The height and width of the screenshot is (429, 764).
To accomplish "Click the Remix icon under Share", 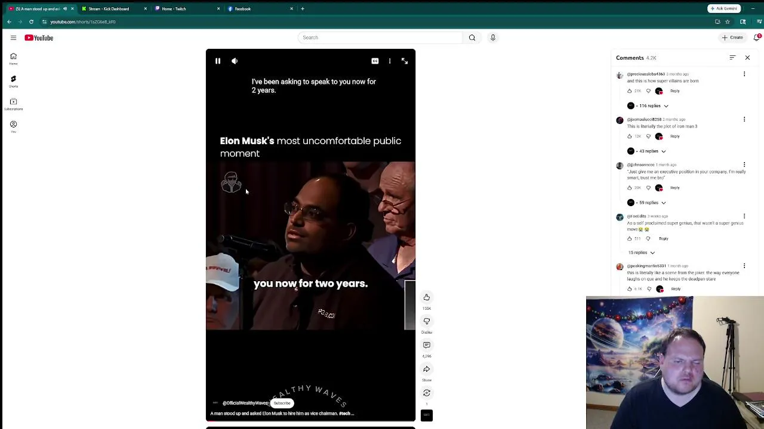I will tap(427, 393).
